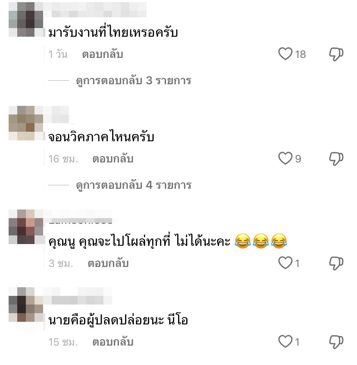Dislike the comment 'มารับงานที่ไทยเหรอครับ'
Screen dimensions: 357x365
click(336, 54)
